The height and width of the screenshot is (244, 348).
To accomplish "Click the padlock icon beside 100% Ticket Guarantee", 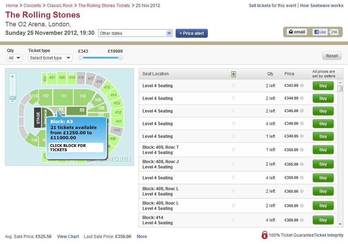I will [265, 235].
